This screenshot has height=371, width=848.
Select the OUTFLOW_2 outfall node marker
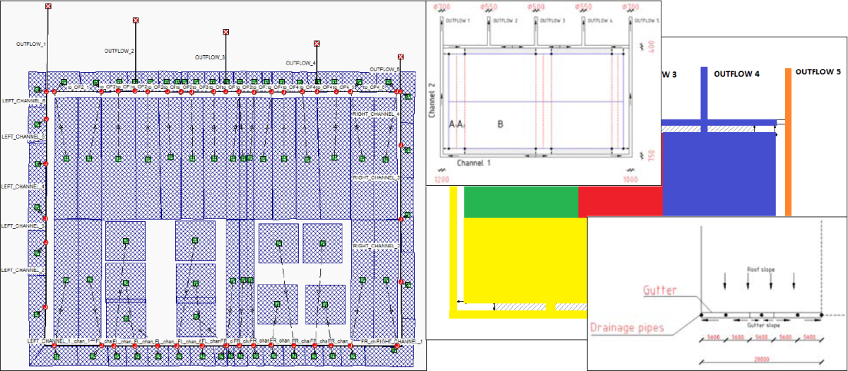(135, 20)
